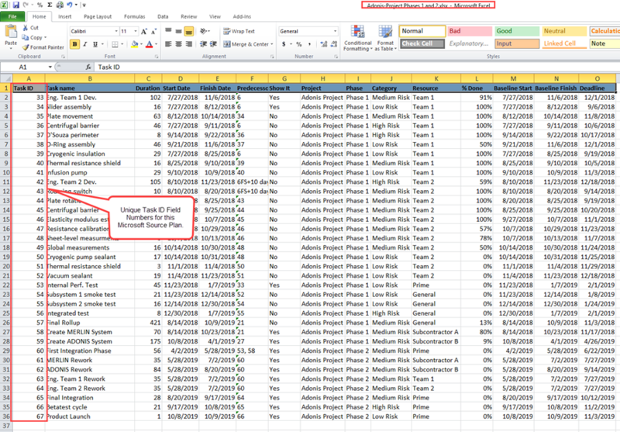This screenshot has height=432, width=620.
Task: Apply the Good cell style
Action: 517,31
